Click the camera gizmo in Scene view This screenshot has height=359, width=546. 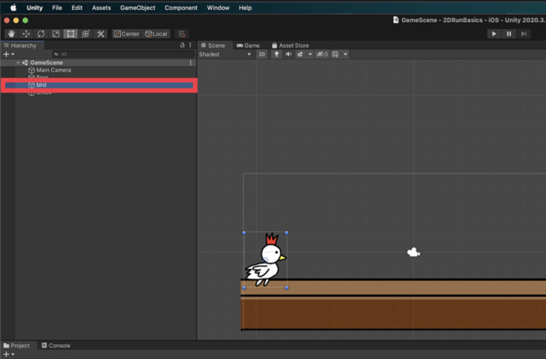pyautogui.click(x=413, y=252)
